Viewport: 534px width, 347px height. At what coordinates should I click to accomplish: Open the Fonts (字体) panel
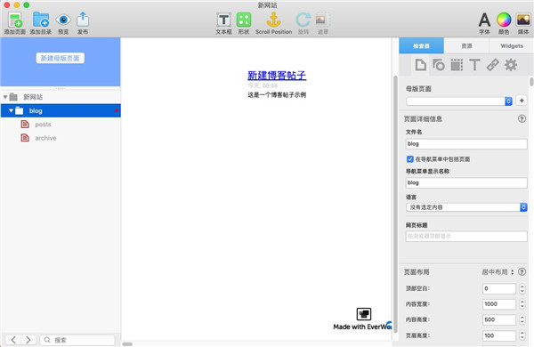click(484, 20)
